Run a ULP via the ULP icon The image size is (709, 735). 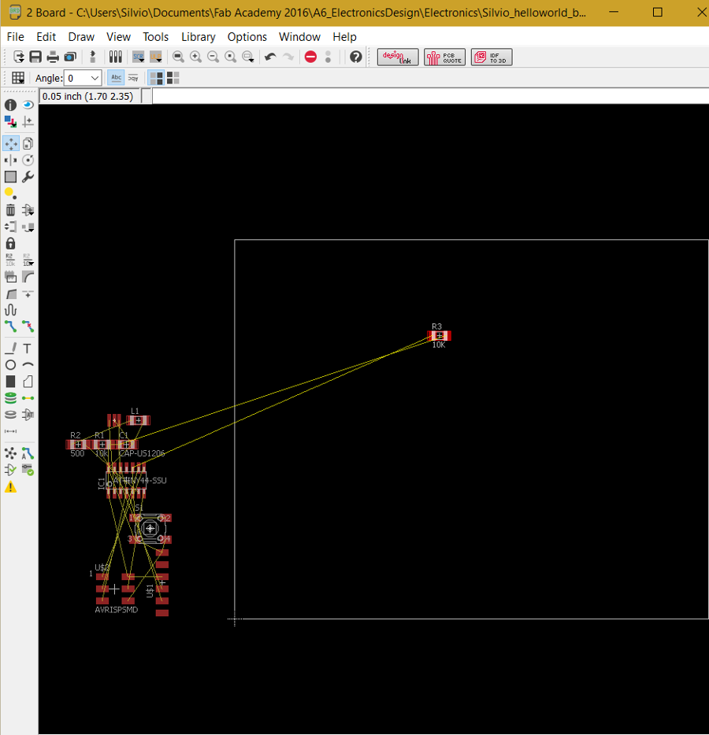[156, 57]
